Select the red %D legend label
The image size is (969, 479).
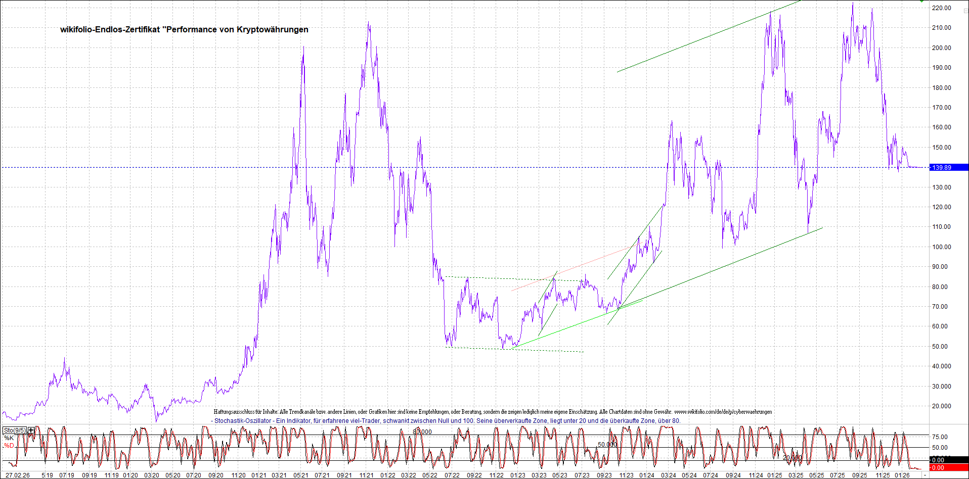coord(9,446)
